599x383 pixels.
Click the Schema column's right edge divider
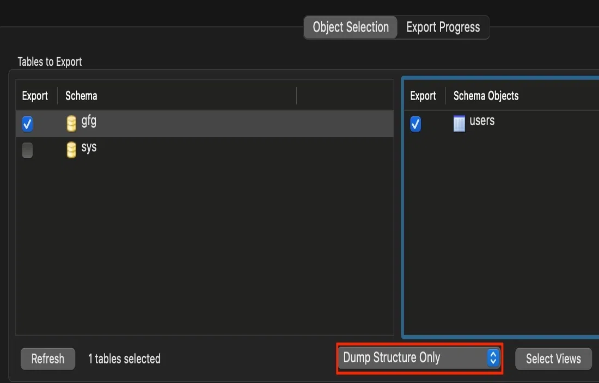[x=297, y=96]
